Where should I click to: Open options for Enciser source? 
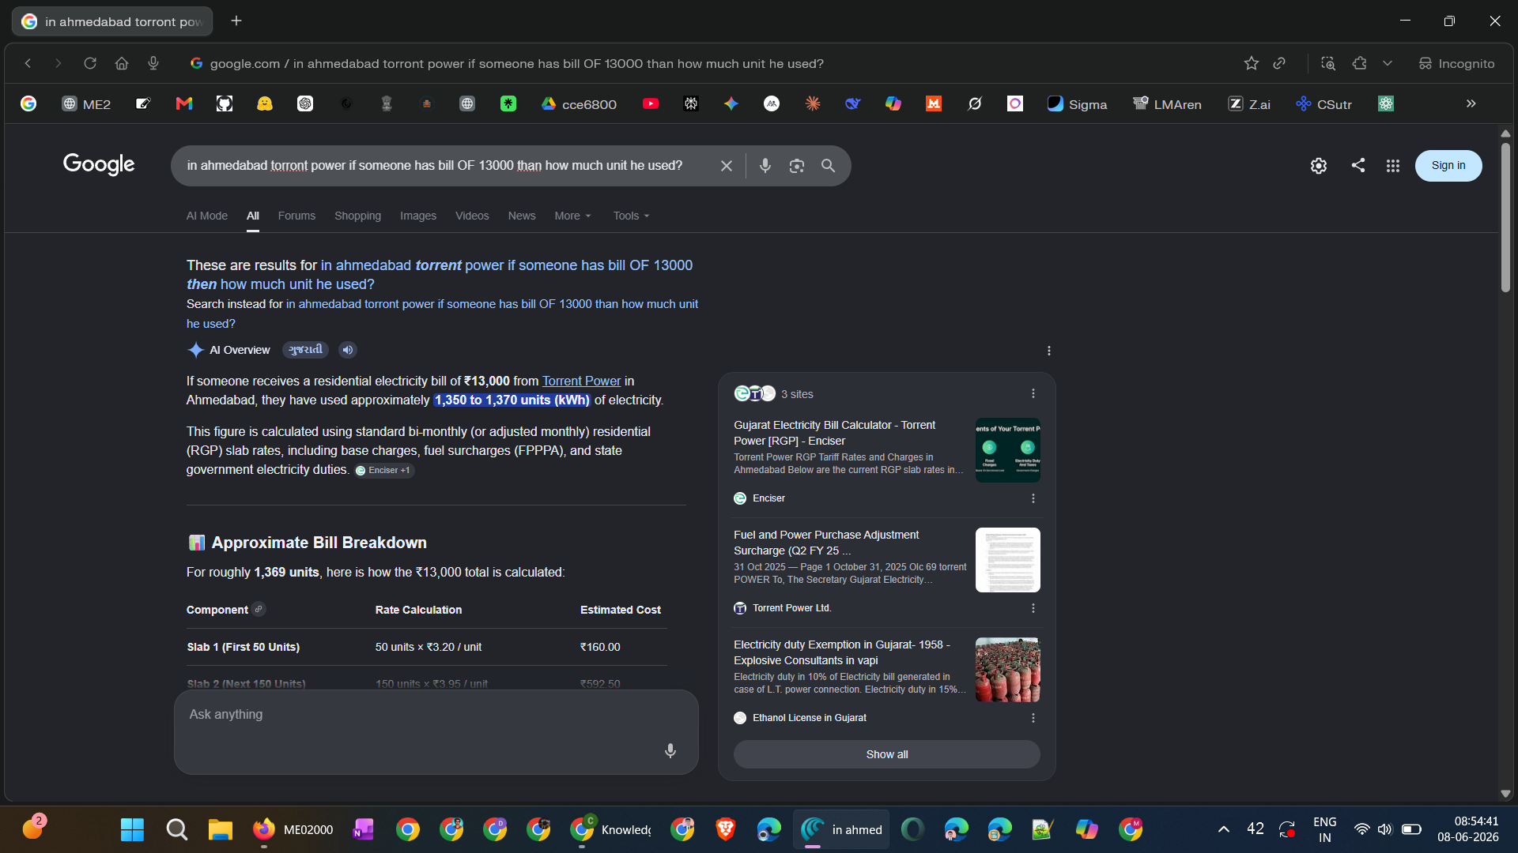click(x=1033, y=498)
